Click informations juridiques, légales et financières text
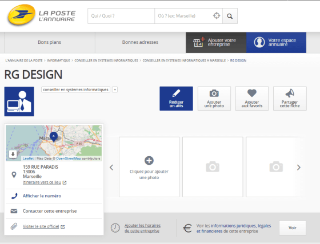This screenshot has height=244, width=320. click(234, 229)
